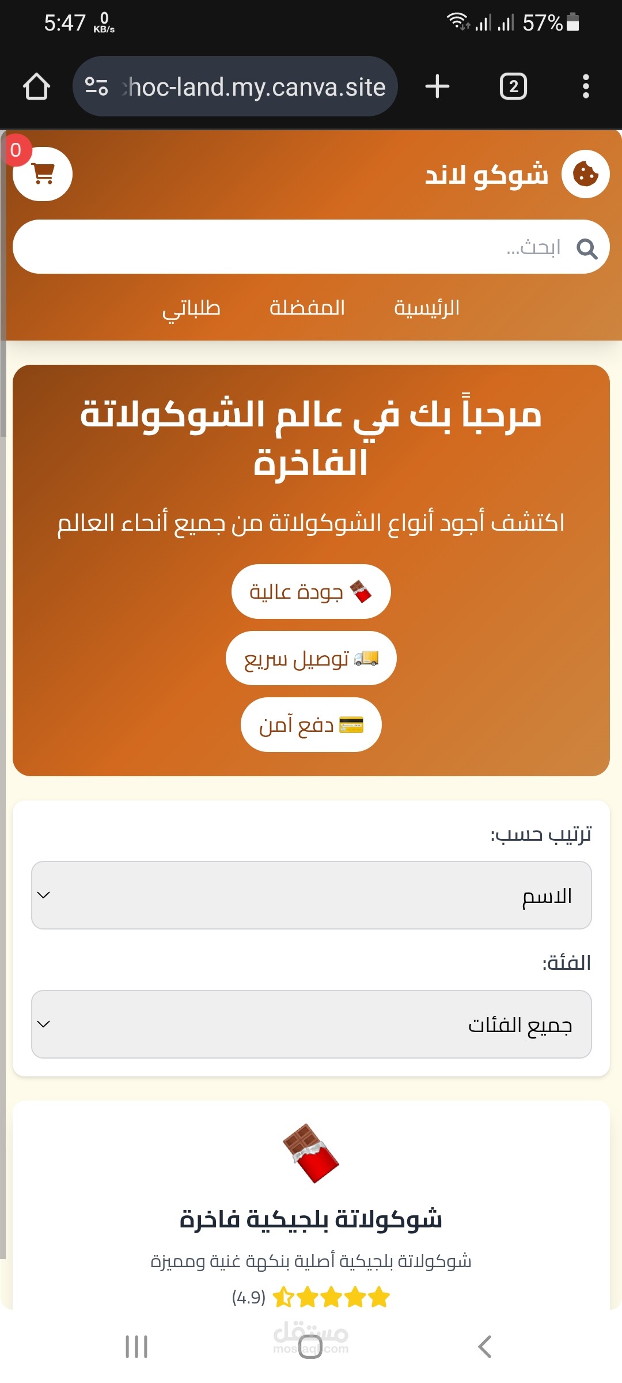The image size is (622, 1383).
Task: Switch to المفضلة favorites tab
Action: coord(307,308)
